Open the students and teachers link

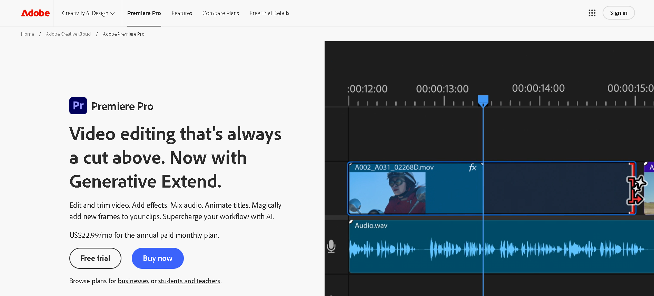tap(189, 281)
